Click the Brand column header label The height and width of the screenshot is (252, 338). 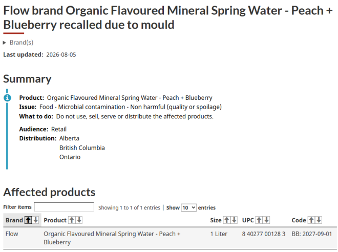14,220
